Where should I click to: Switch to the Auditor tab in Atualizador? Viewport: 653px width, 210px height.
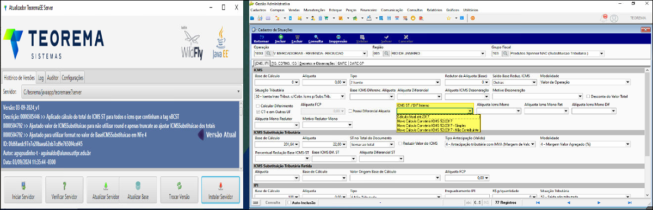[x=53, y=78]
